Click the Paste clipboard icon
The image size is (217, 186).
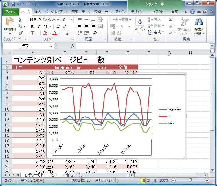(10, 22)
